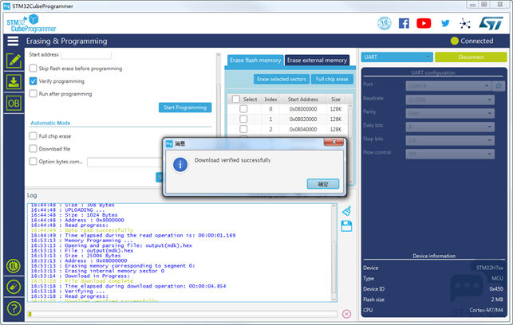Toggle Skip flash erase before programming
The image size is (513, 325).
click(x=33, y=69)
